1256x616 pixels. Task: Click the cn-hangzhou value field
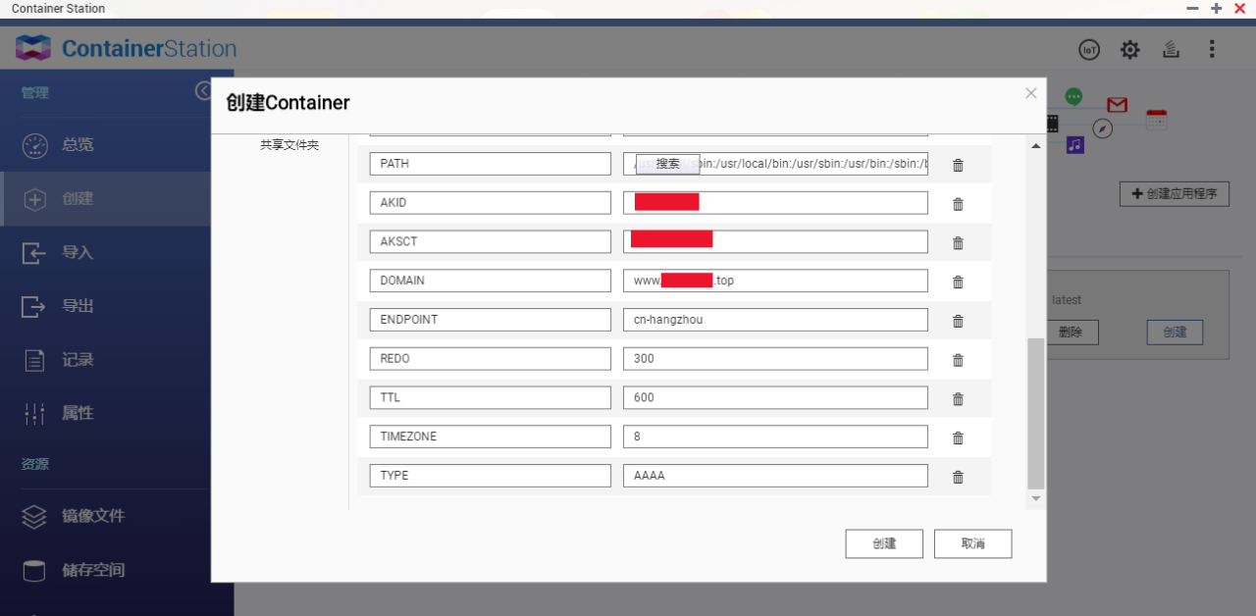point(775,320)
